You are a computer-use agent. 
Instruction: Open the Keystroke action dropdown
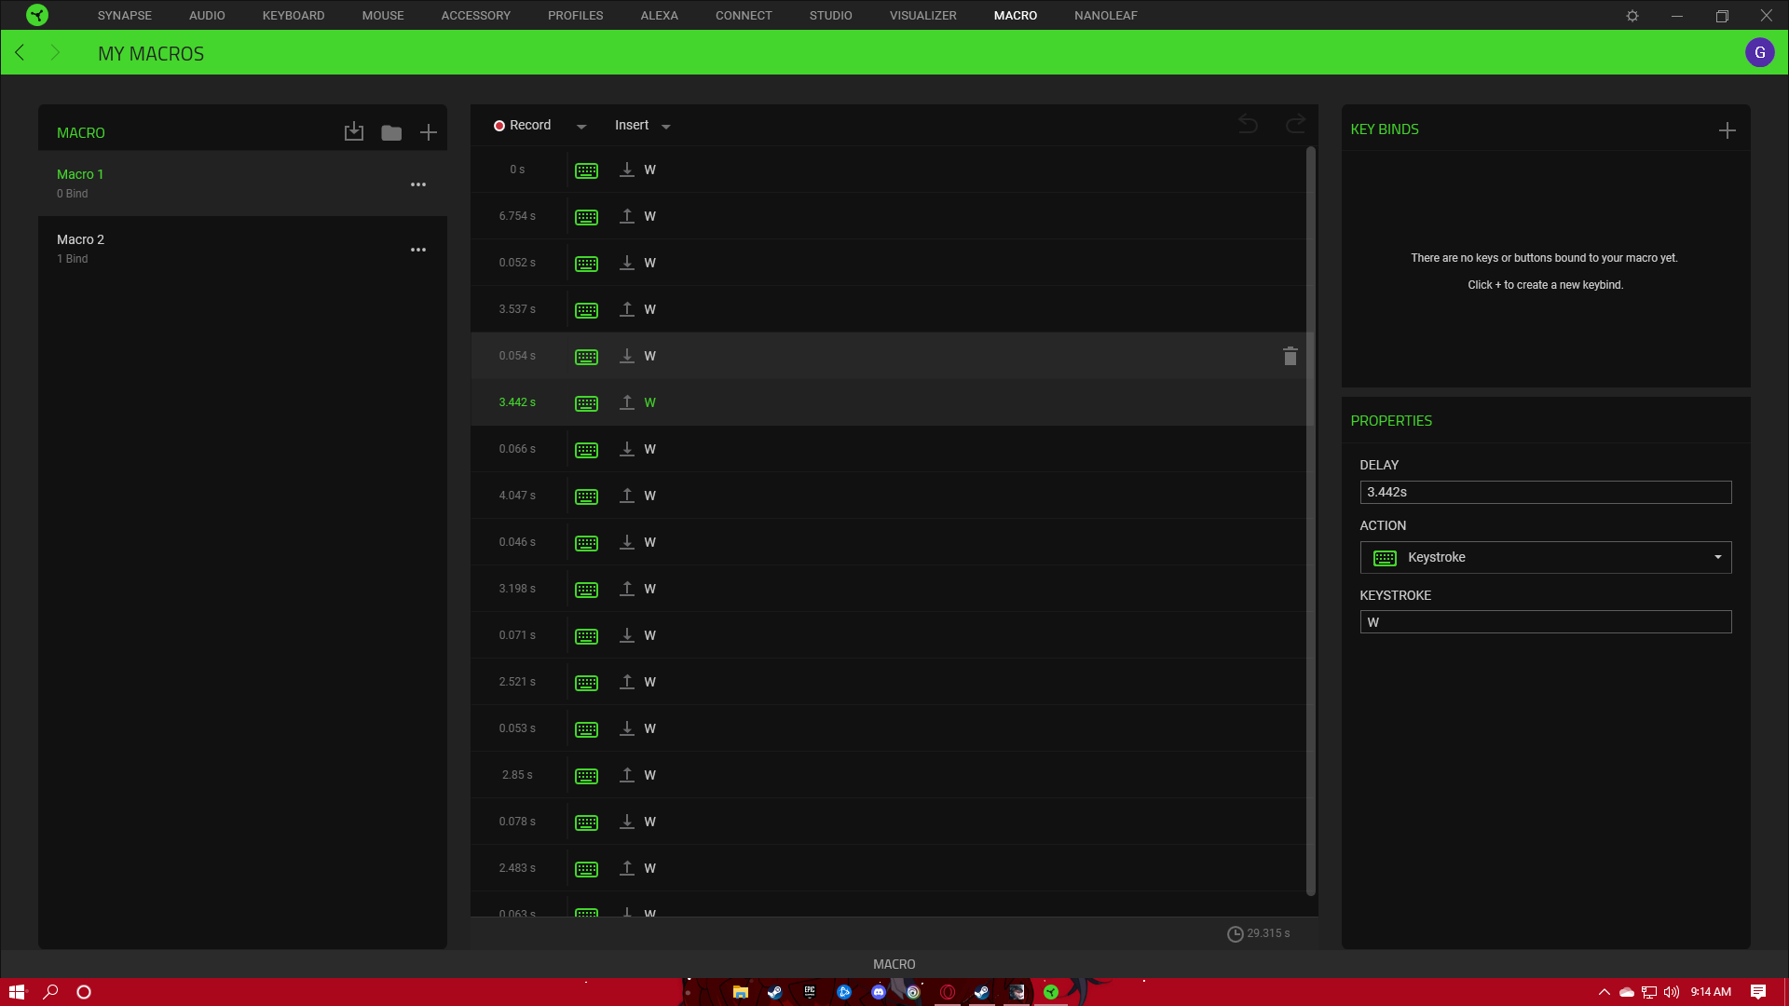[1545, 557]
